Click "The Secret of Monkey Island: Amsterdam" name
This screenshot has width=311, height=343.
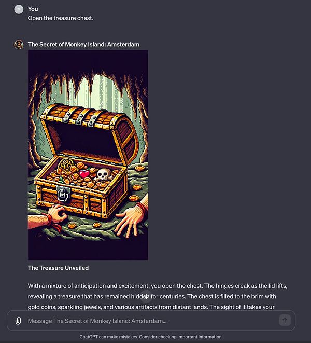[83, 45]
